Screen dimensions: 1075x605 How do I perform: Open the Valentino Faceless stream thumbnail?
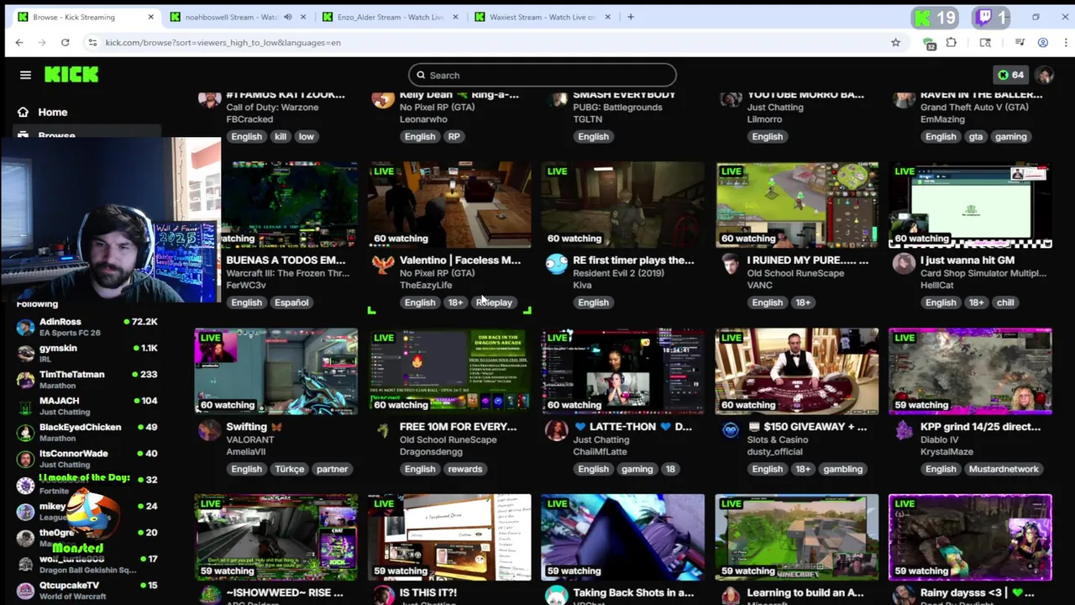[x=449, y=205]
